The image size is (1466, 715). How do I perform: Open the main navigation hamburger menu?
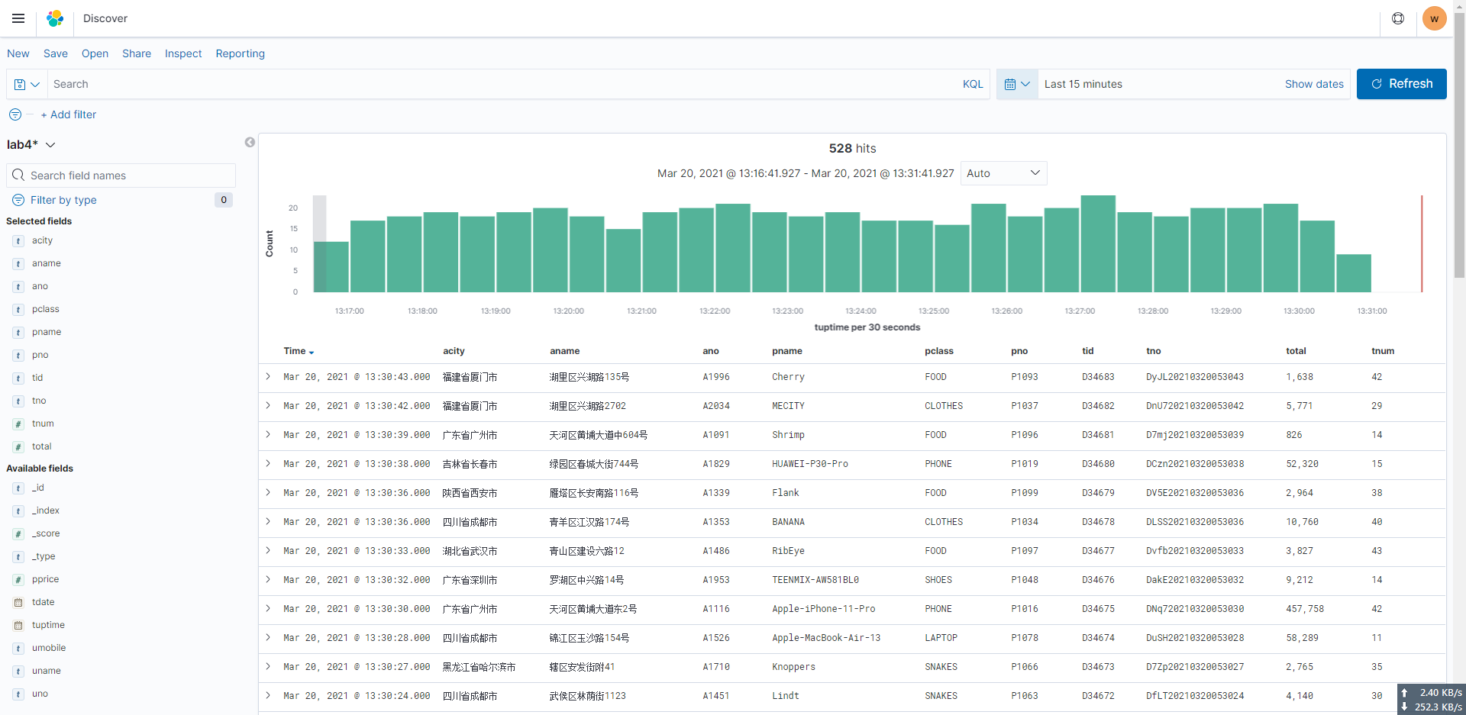pyautogui.click(x=18, y=18)
